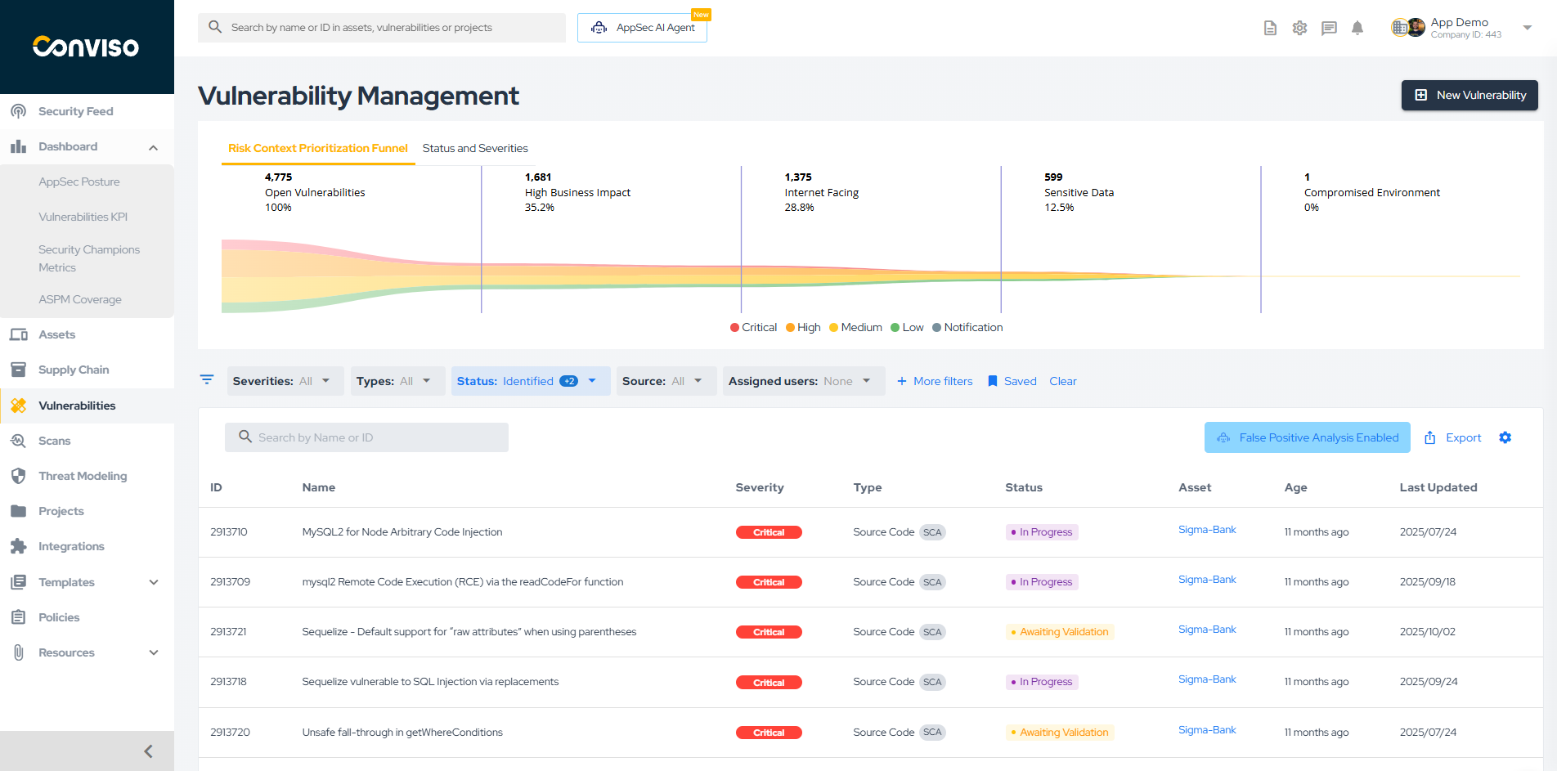The image size is (1557, 771).
Task: Open the Severities filter dropdown
Action: [x=285, y=380]
